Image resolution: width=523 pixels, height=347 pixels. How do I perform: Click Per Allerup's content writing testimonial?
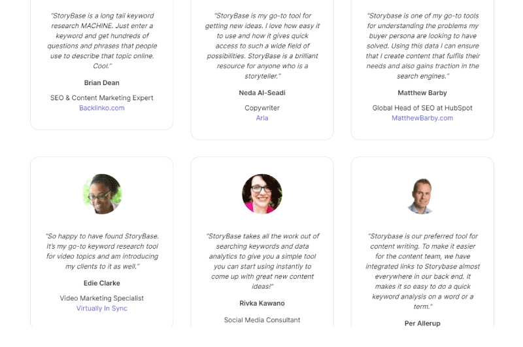pyautogui.click(x=422, y=271)
